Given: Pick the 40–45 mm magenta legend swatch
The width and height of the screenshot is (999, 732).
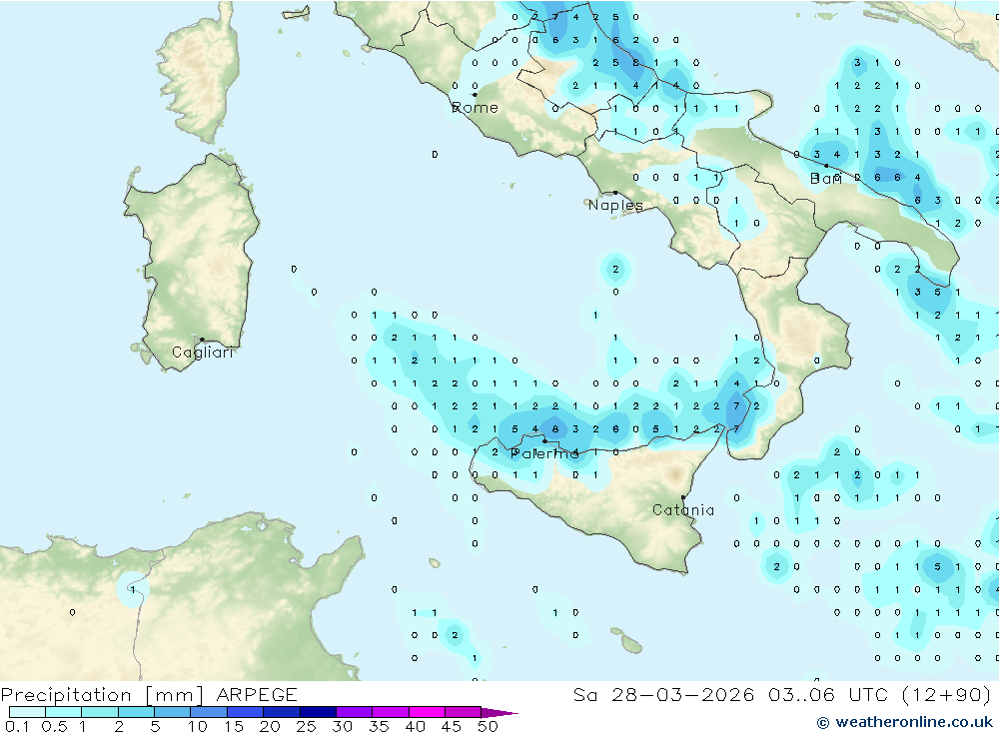Looking at the screenshot, I should pos(427,712).
